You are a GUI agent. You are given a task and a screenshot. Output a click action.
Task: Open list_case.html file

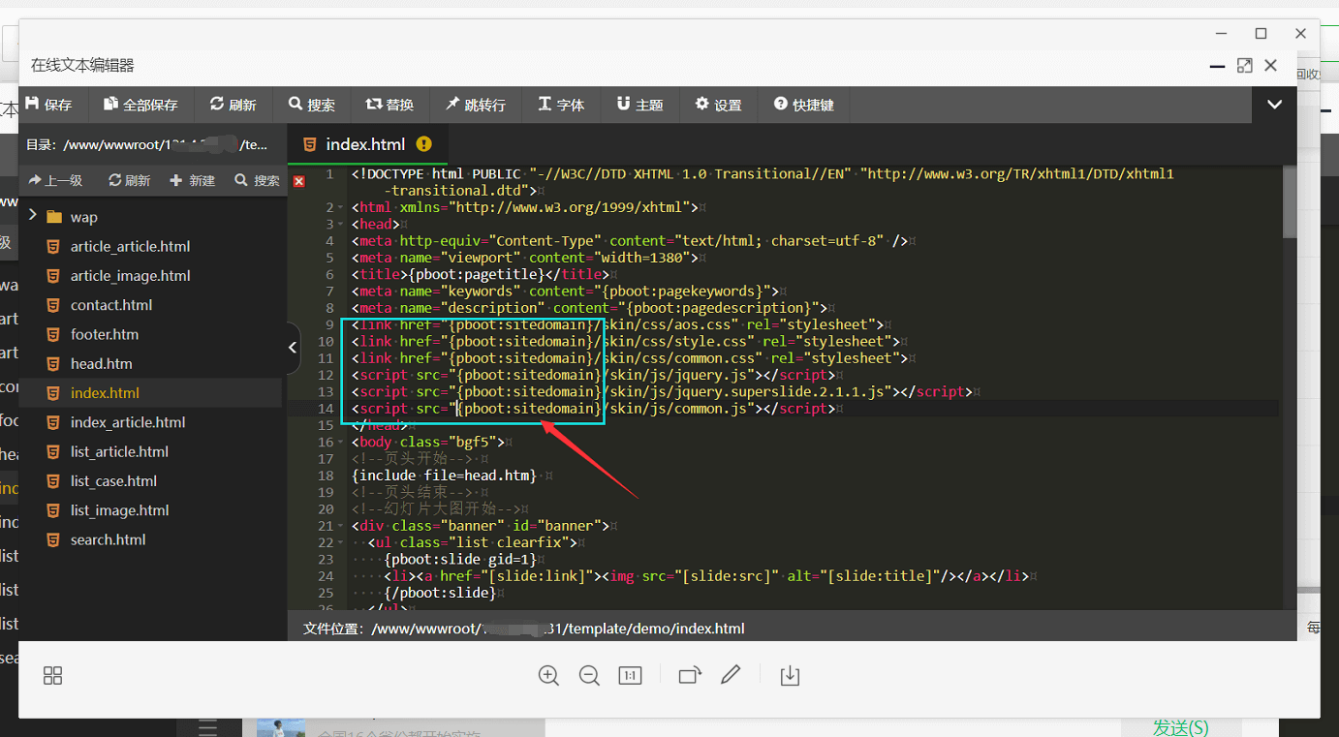click(x=113, y=481)
